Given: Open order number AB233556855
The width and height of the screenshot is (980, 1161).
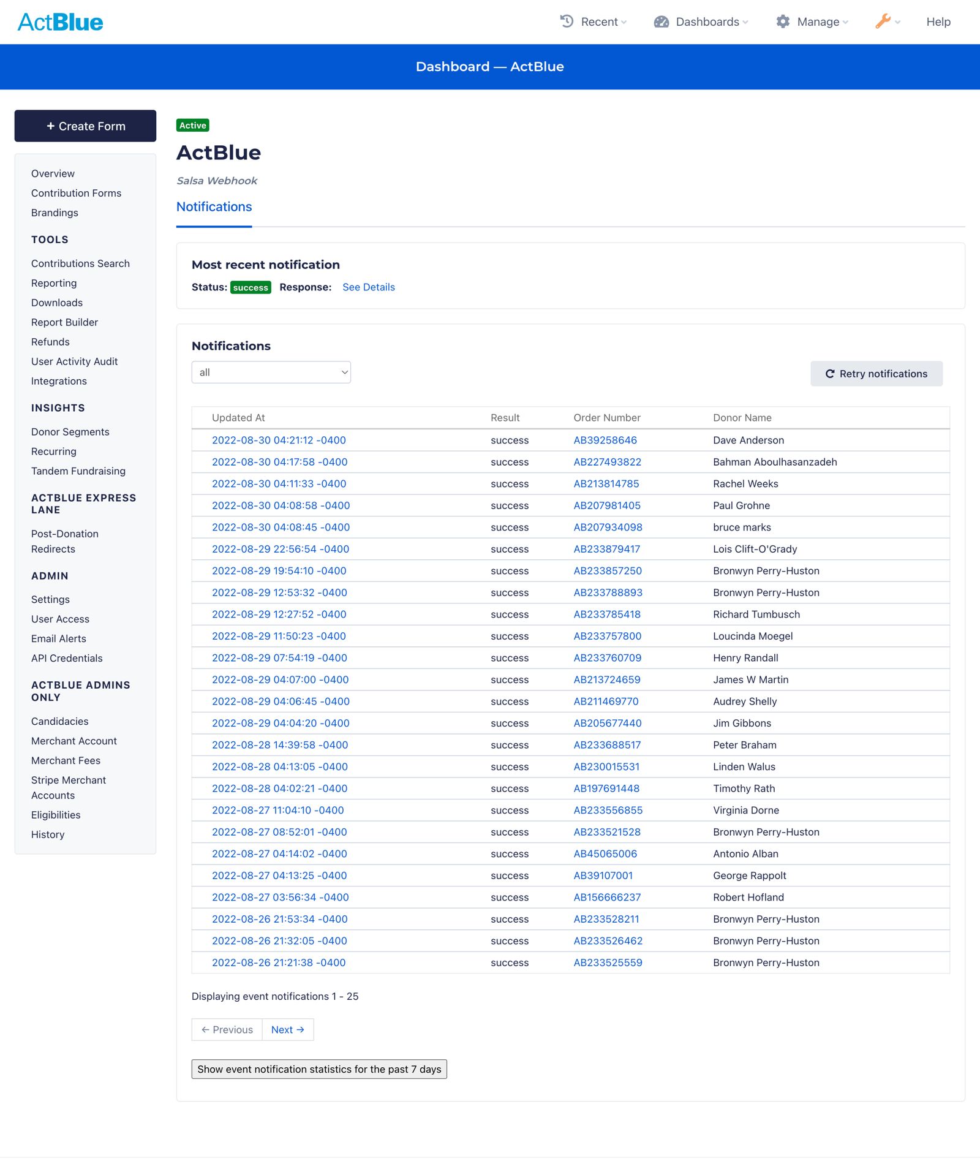Looking at the screenshot, I should (608, 811).
